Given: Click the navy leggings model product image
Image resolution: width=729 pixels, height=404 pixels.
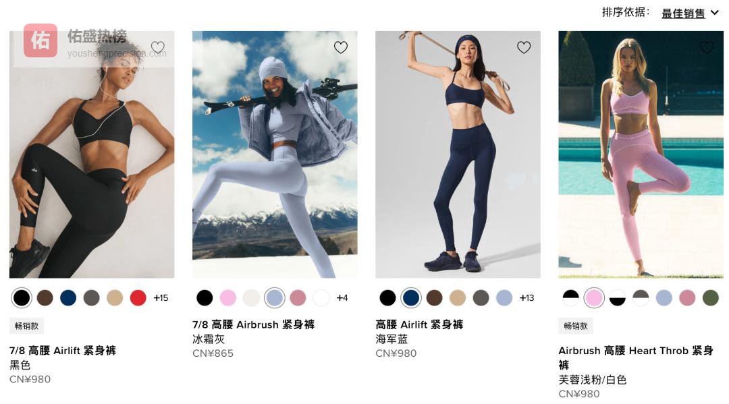Looking at the screenshot, I should pyautogui.click(x=458, y=154).
